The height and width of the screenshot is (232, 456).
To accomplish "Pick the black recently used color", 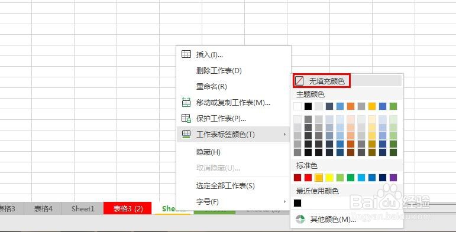I will tap(297, 203).
